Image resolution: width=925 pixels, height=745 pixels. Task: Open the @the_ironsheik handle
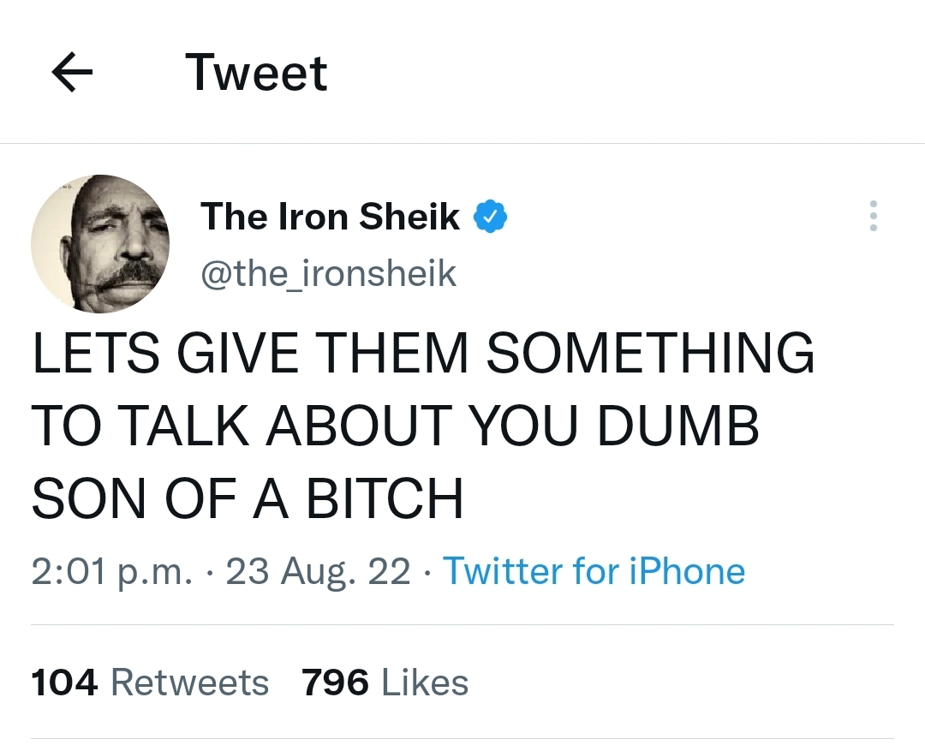[328, 273]
